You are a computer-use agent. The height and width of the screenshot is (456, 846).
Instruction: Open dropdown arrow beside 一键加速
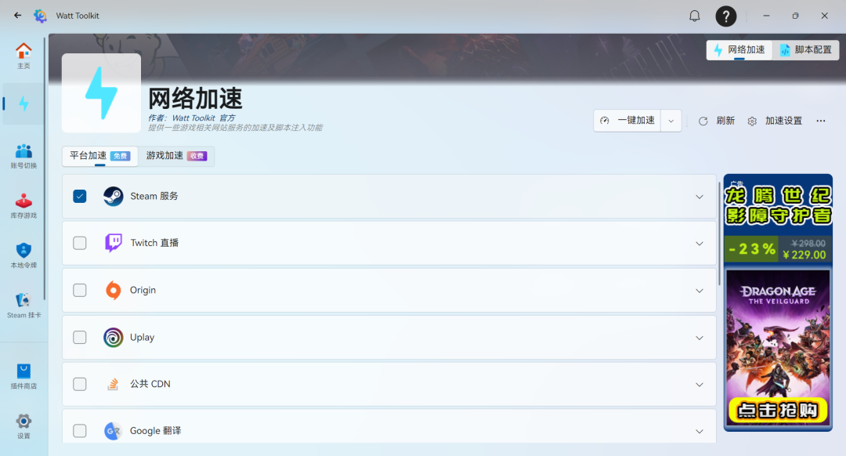(x=671, y=121)
